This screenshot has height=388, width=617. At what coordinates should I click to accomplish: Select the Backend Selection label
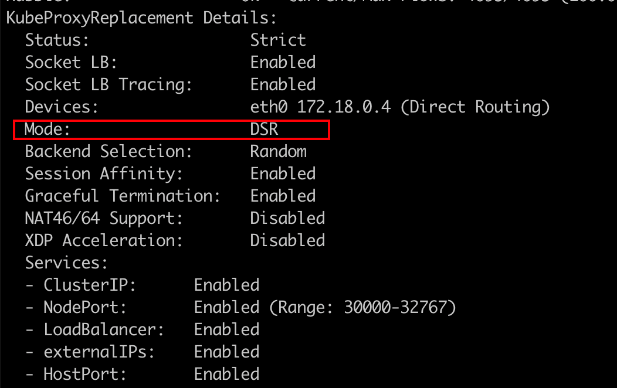tap(109, 151)
